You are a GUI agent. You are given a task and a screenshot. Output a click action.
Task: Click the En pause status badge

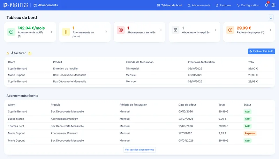click(250, 133)
